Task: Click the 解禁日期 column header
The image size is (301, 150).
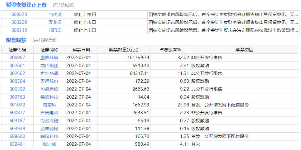Action: [x=81, y=50]
